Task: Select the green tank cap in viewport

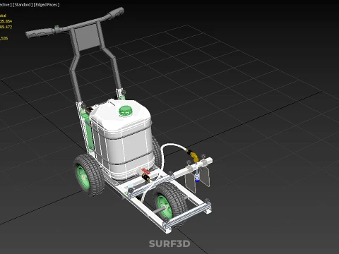Action: pyautogui.click(x=126, y=111)
